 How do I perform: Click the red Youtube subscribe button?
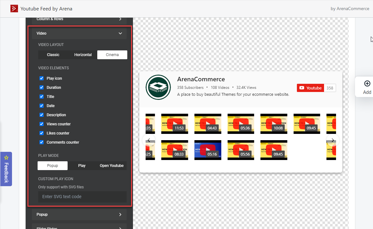pos(310,88)
